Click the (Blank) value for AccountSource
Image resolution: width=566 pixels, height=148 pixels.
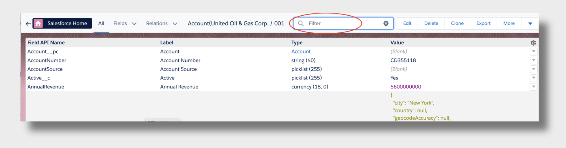pyautogui.click(x=399, y=69)
